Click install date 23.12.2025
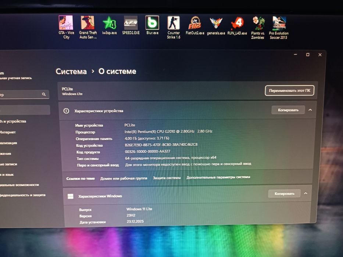343x257 pixels. pos(135,221)
